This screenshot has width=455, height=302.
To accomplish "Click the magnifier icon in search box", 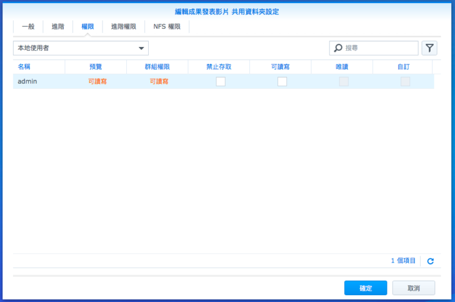I will (338, 48).
